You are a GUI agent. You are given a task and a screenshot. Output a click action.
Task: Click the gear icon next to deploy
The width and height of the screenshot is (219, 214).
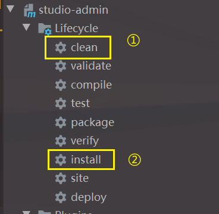click(61, 197)
